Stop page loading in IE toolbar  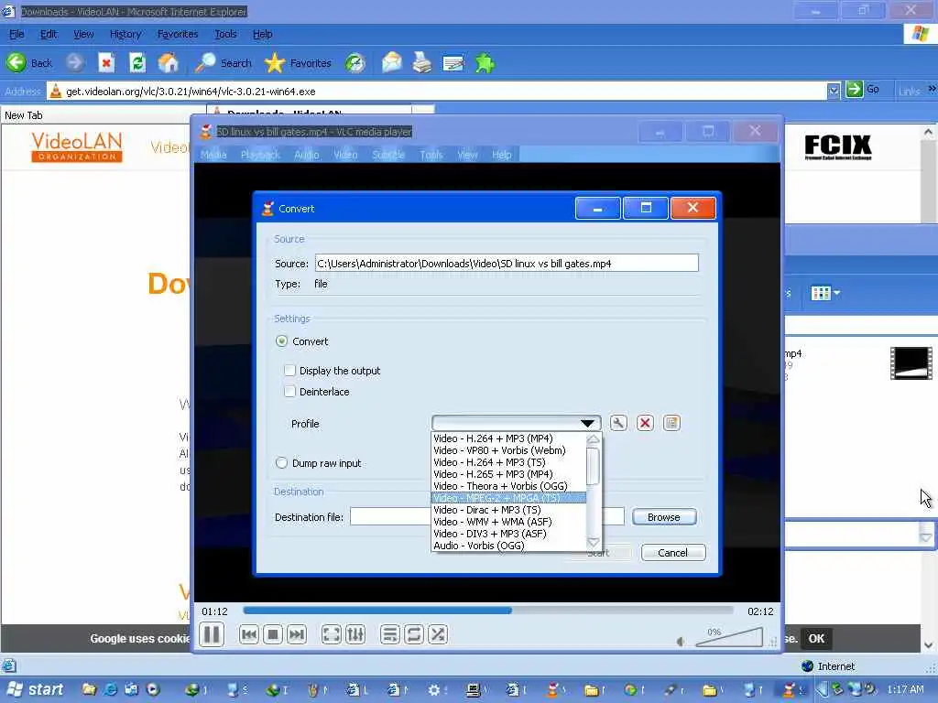pyautogui.click(x=106, y=63)
